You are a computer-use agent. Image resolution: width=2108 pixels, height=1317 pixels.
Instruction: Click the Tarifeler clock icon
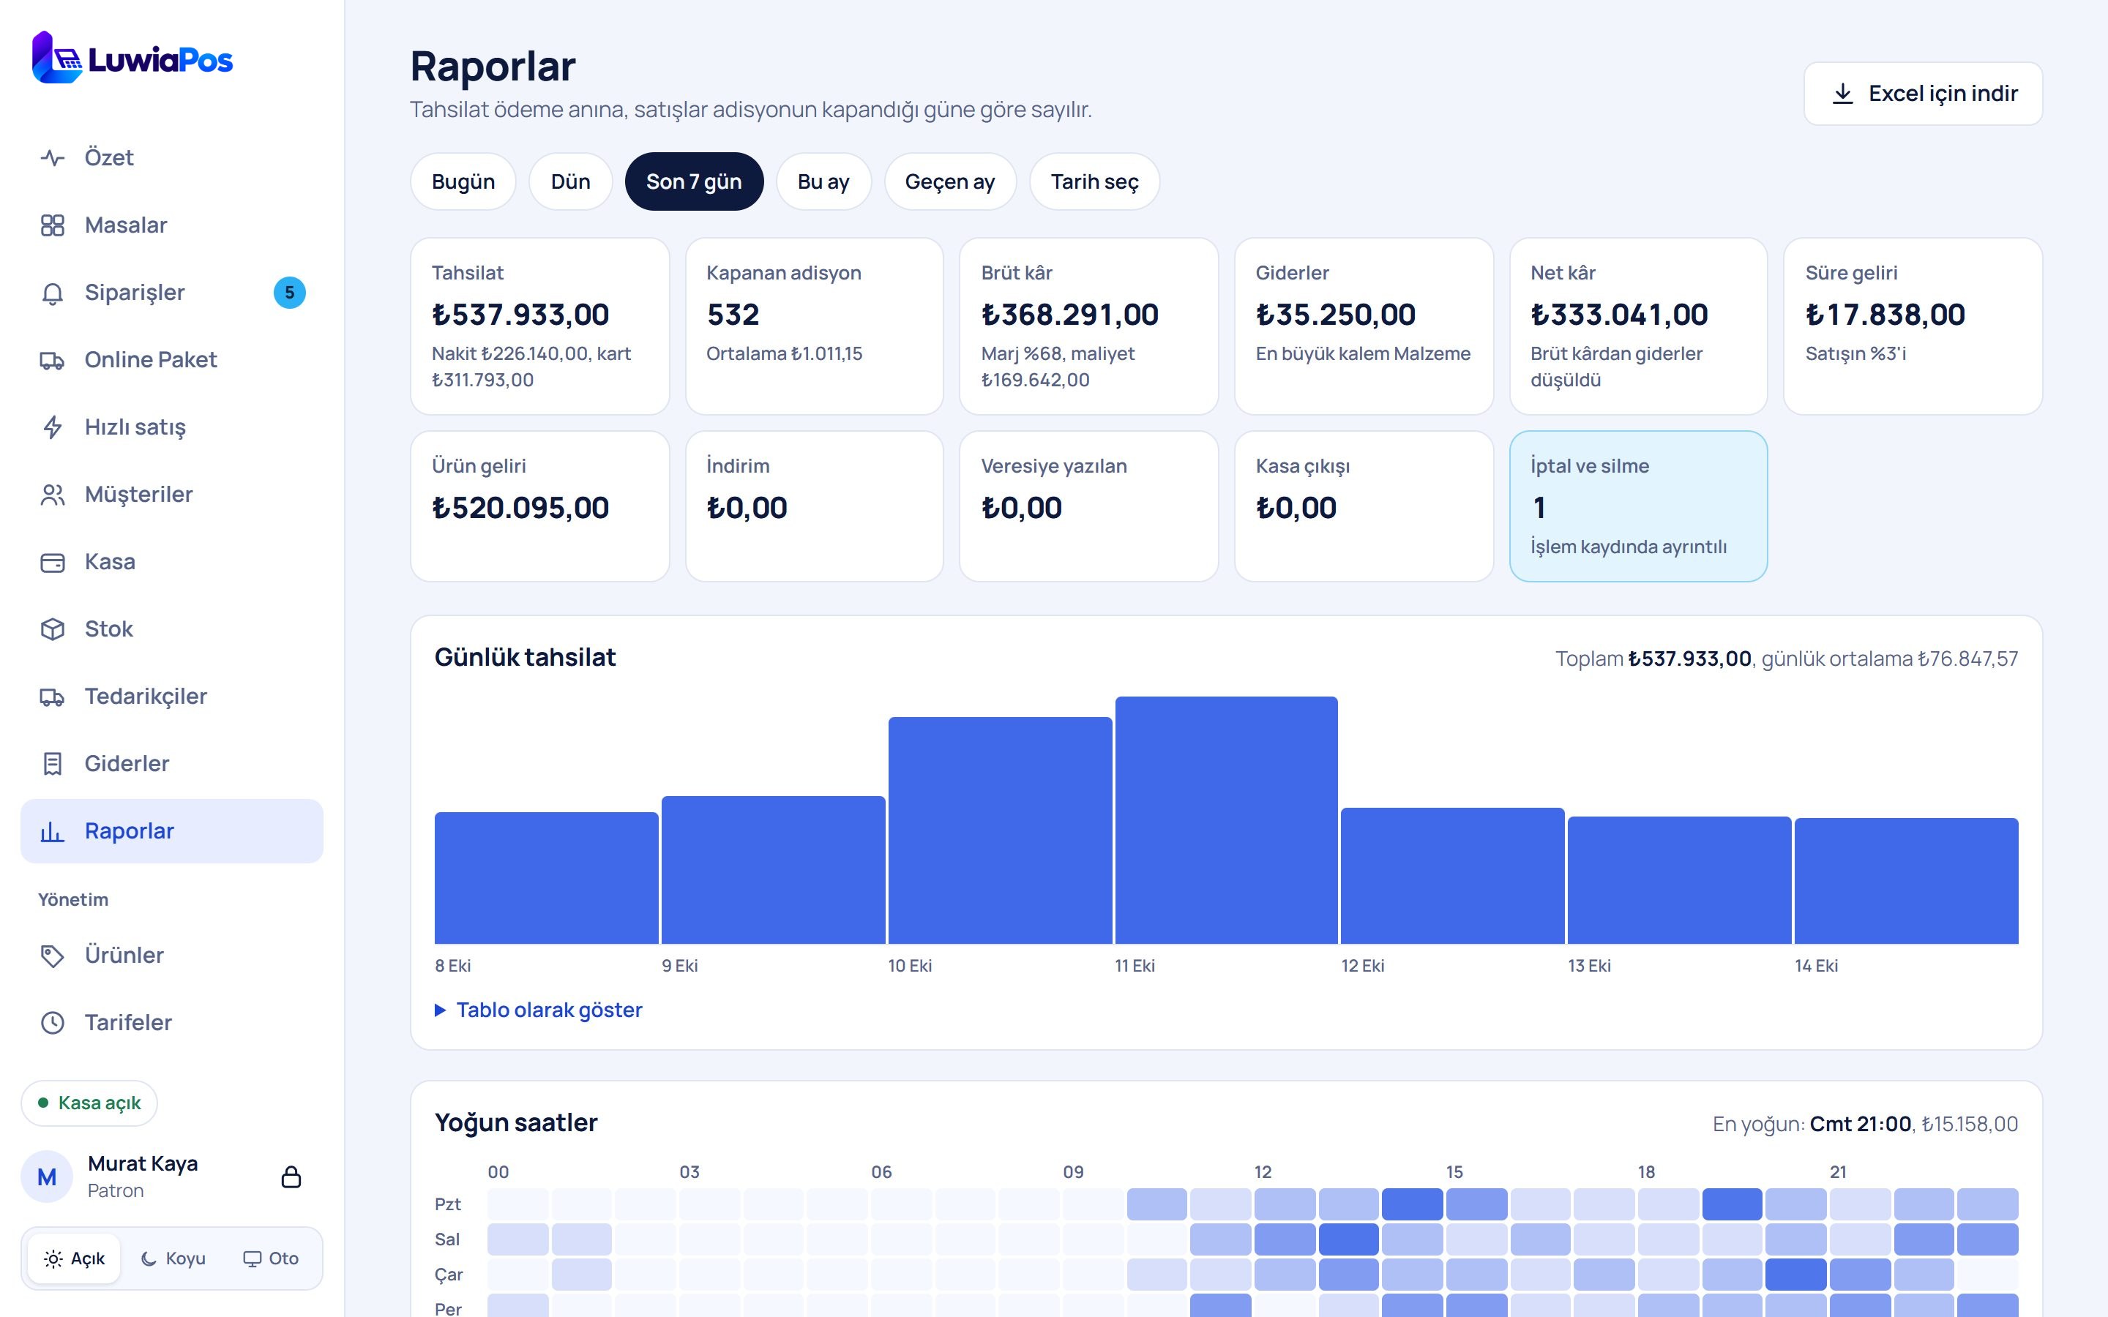52,1023
